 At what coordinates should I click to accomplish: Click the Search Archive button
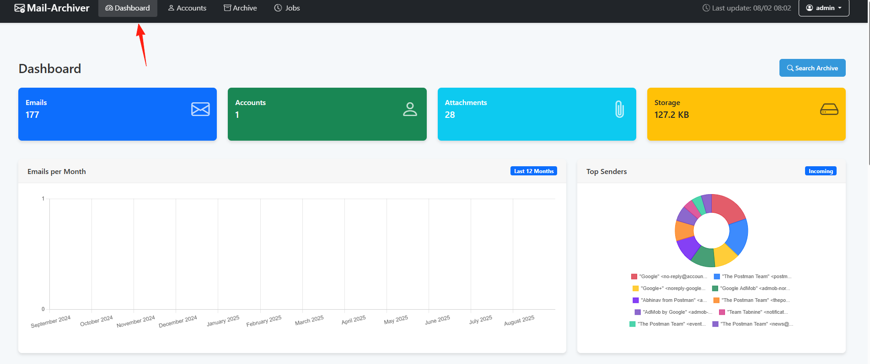point(812,68)
